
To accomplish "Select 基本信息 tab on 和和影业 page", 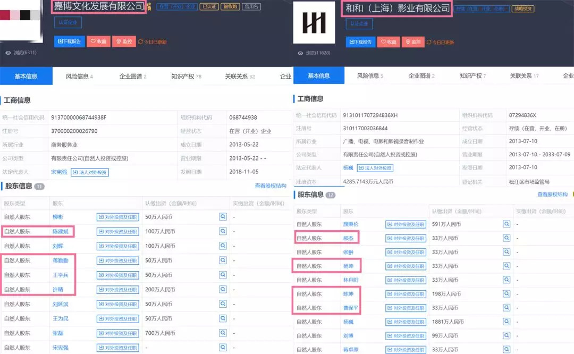I will (x=319, y=75).
